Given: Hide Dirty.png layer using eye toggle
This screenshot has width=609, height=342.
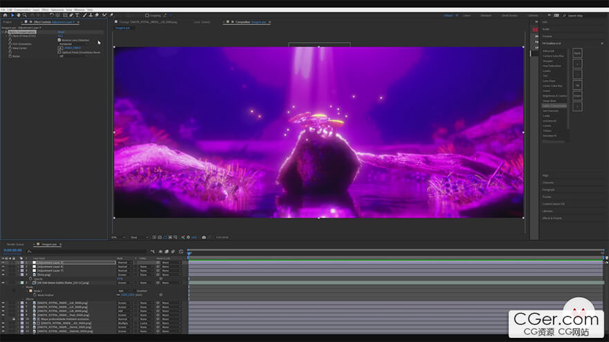Looking at the screenshot, I should tap(3, 274).
